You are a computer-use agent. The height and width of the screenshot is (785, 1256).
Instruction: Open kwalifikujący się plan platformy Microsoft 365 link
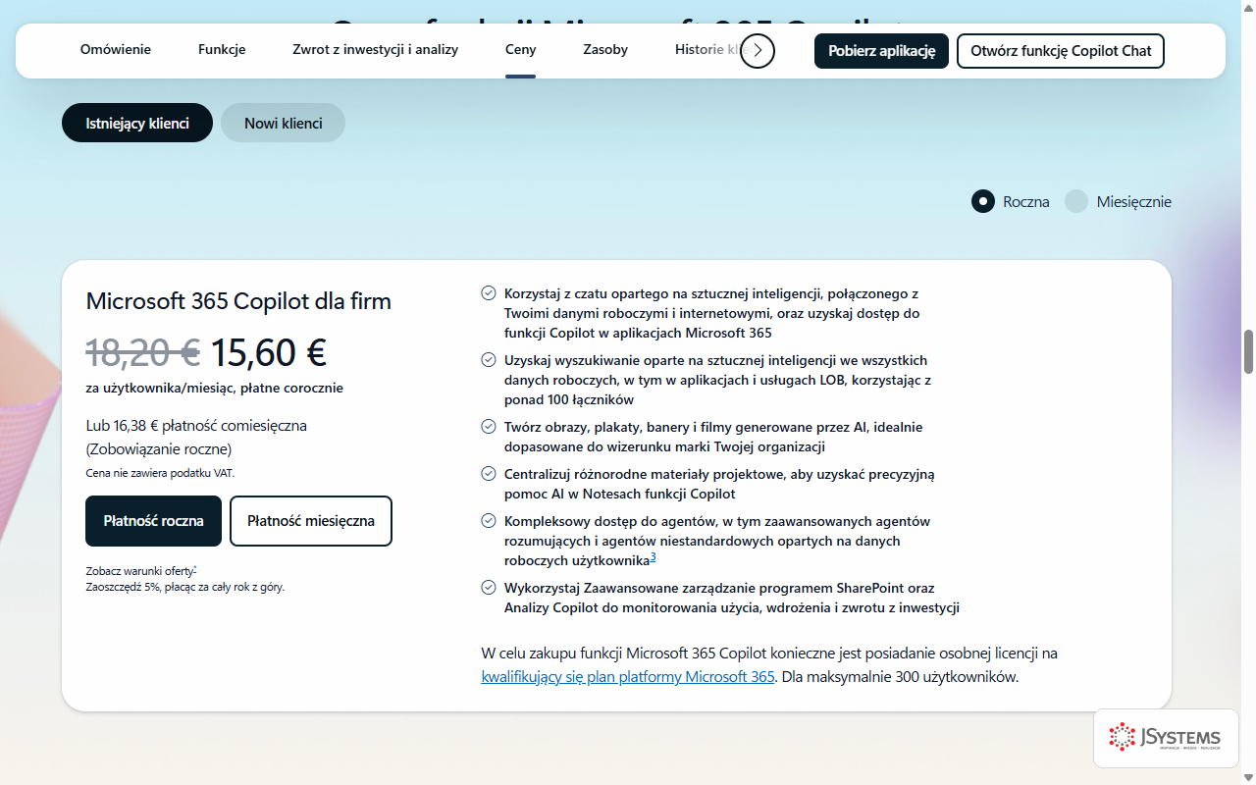click(x=628, y=677)
